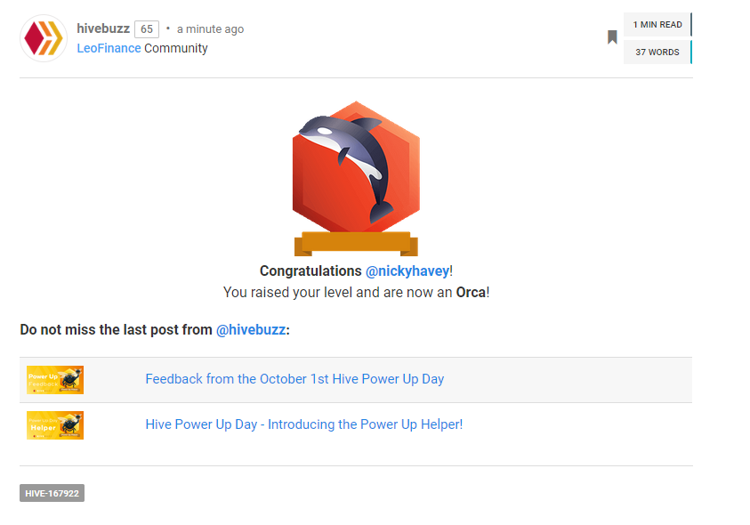750x525 pixels.
Task: Click the hivebuzz avatar logo
Action: pos(43,38)
